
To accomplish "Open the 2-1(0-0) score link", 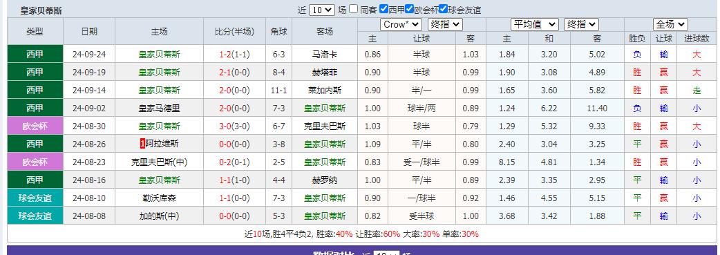I will coord(235,72).
